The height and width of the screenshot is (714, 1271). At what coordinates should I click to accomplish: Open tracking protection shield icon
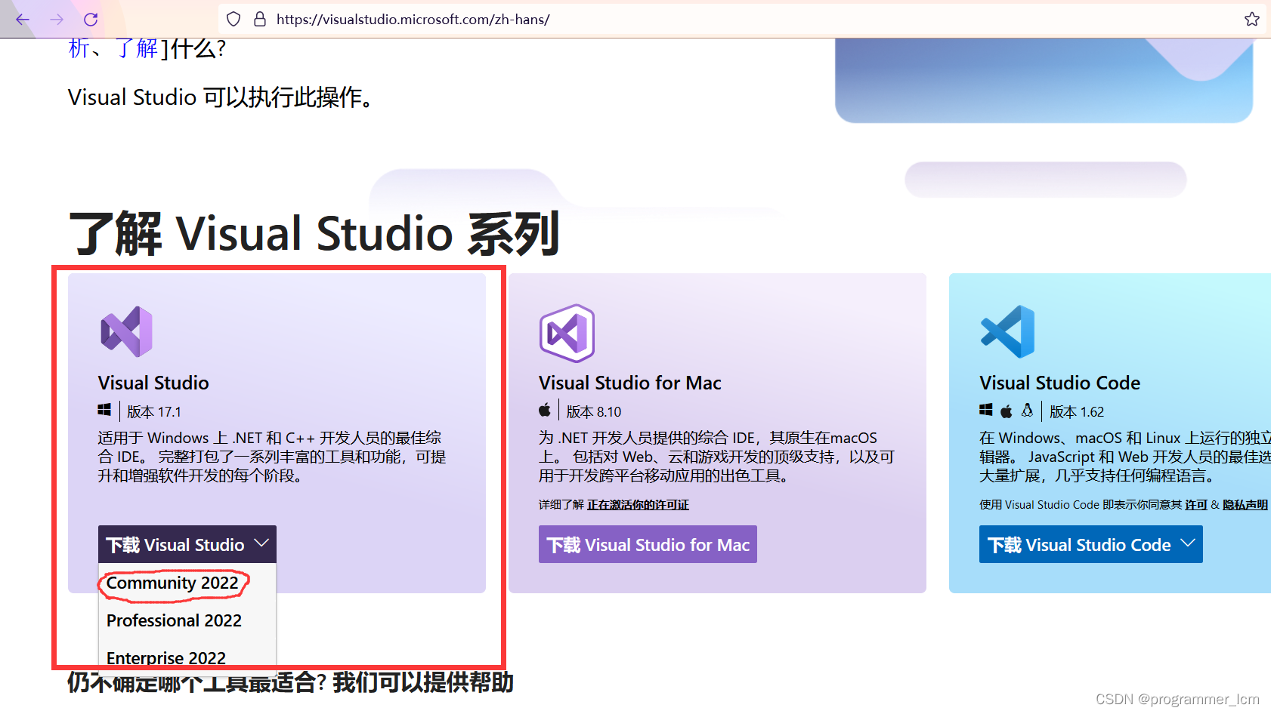[x=233, y=20]
